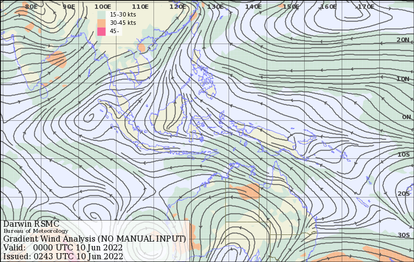Click the 80E longitude label

point(31,7)
